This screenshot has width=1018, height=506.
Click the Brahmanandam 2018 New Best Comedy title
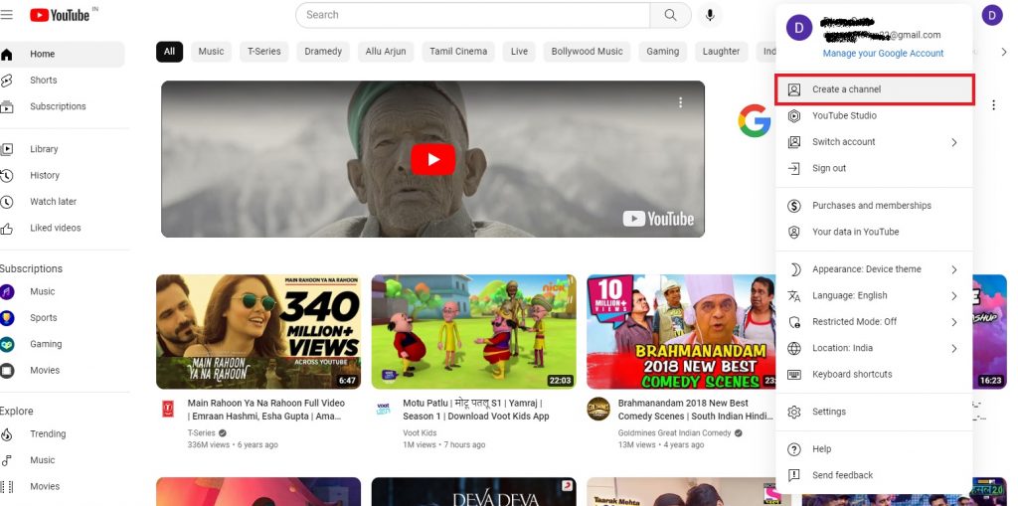tap(695, 410)
